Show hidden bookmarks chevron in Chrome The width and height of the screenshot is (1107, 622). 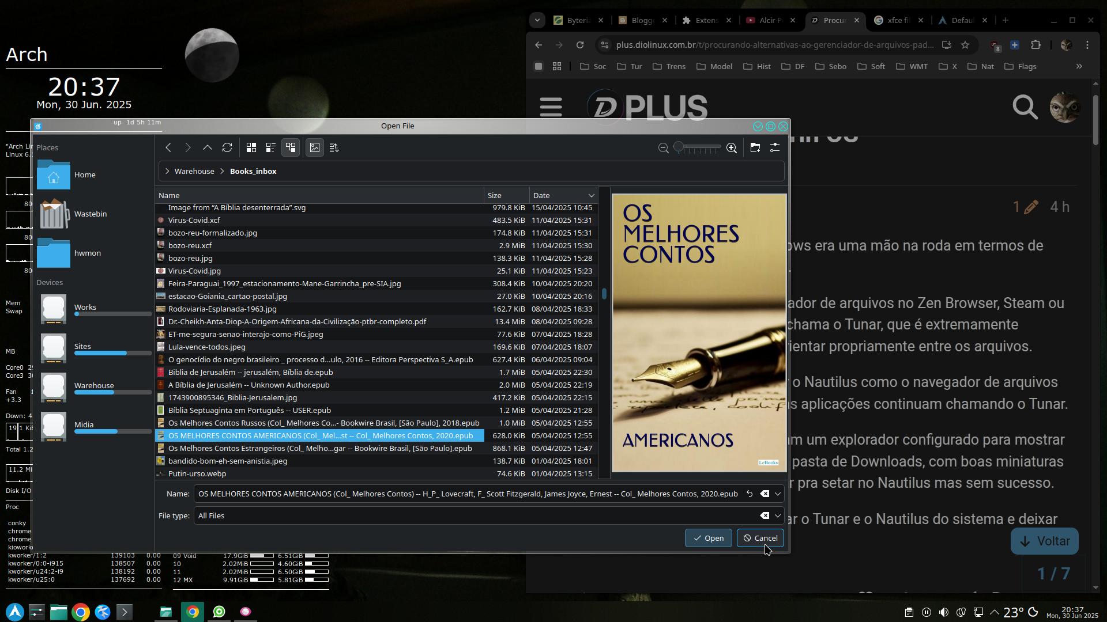[x=1079, y=67]
